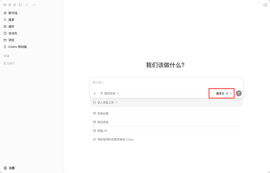The width and height of the screenshot is (270, 173).
Task: Click the plugins grid icon in sidebar
Action: (x=5, y=27)
